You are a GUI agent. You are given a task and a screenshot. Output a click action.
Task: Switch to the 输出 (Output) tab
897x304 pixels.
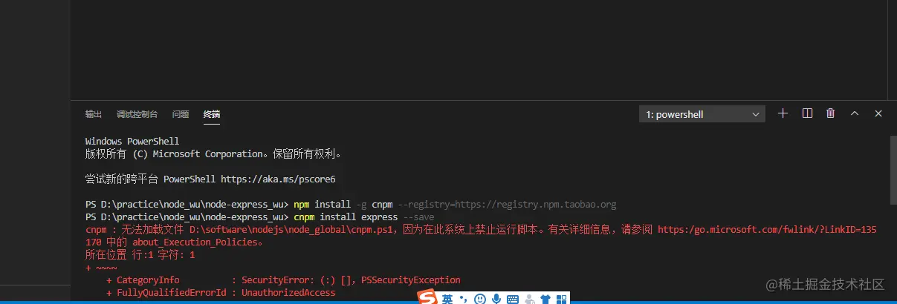click(x=94, y=114)
